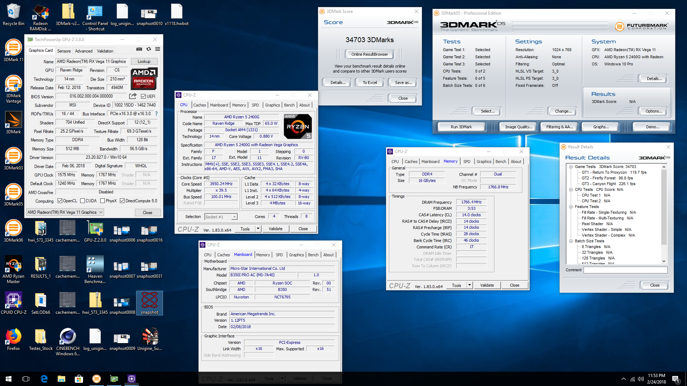This screenshot has width=687, height=386.
Task: Open GPU selection dropdown in GPU-Z
Action: coord(65,212)
